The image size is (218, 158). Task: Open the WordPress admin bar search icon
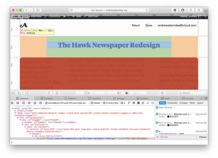(x=205, y=16)
